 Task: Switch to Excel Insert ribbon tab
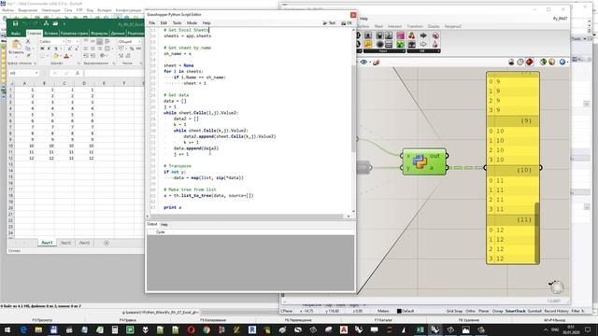(50, 34)
